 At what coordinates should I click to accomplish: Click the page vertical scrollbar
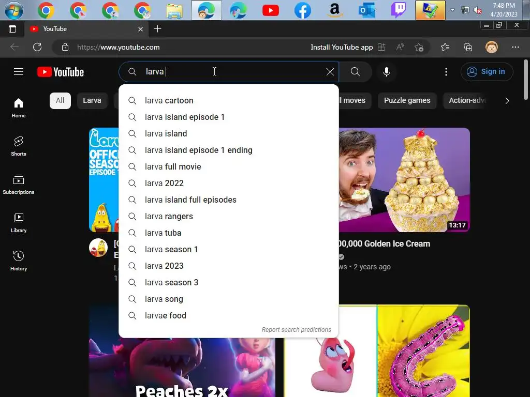click(526, 80)
